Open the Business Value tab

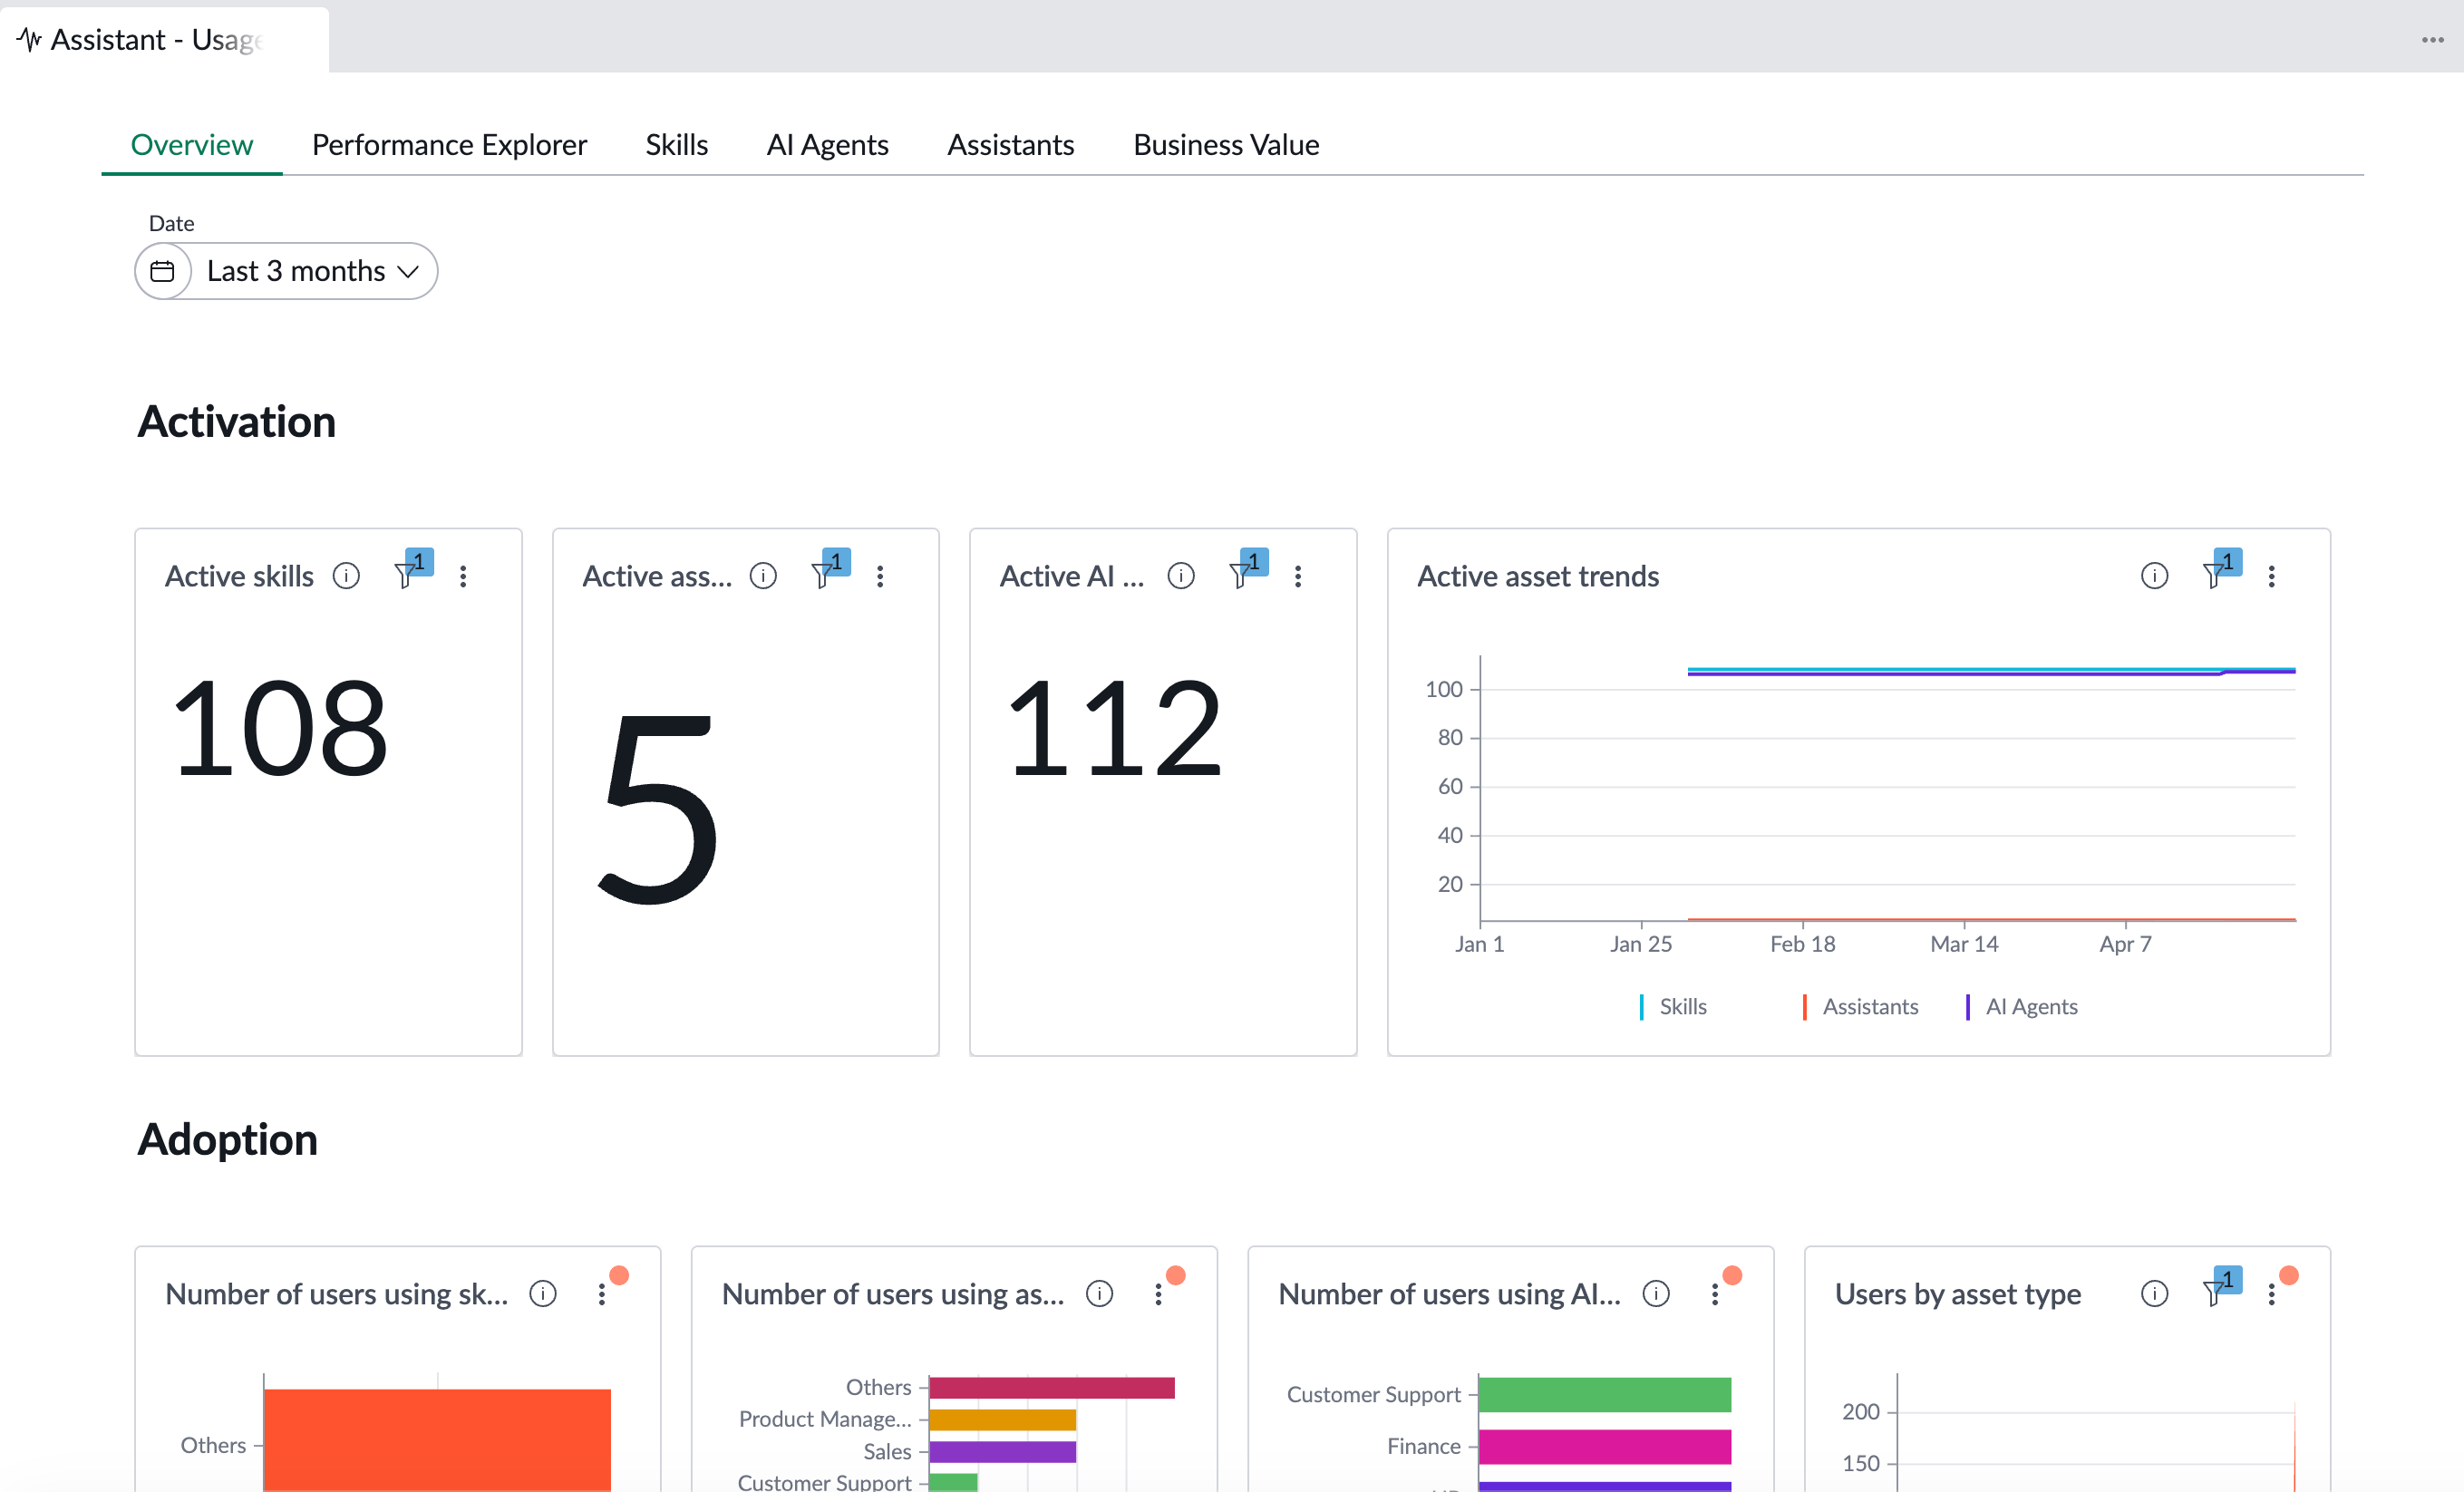coord(1226,145)
